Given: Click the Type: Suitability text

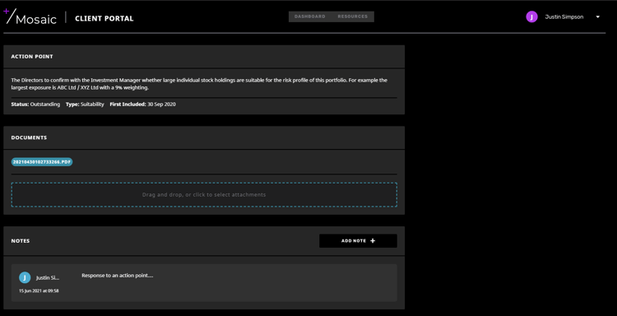Looking at the screenshot, I should (x=85, y=105).
